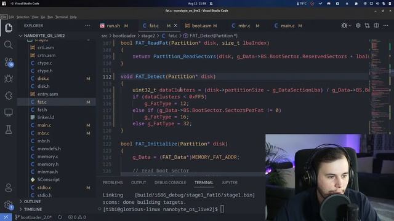Switch to the main.c editor tab
Image resolution: width=394 pixels, height=221 pixels.
click(x=288, y=26)
